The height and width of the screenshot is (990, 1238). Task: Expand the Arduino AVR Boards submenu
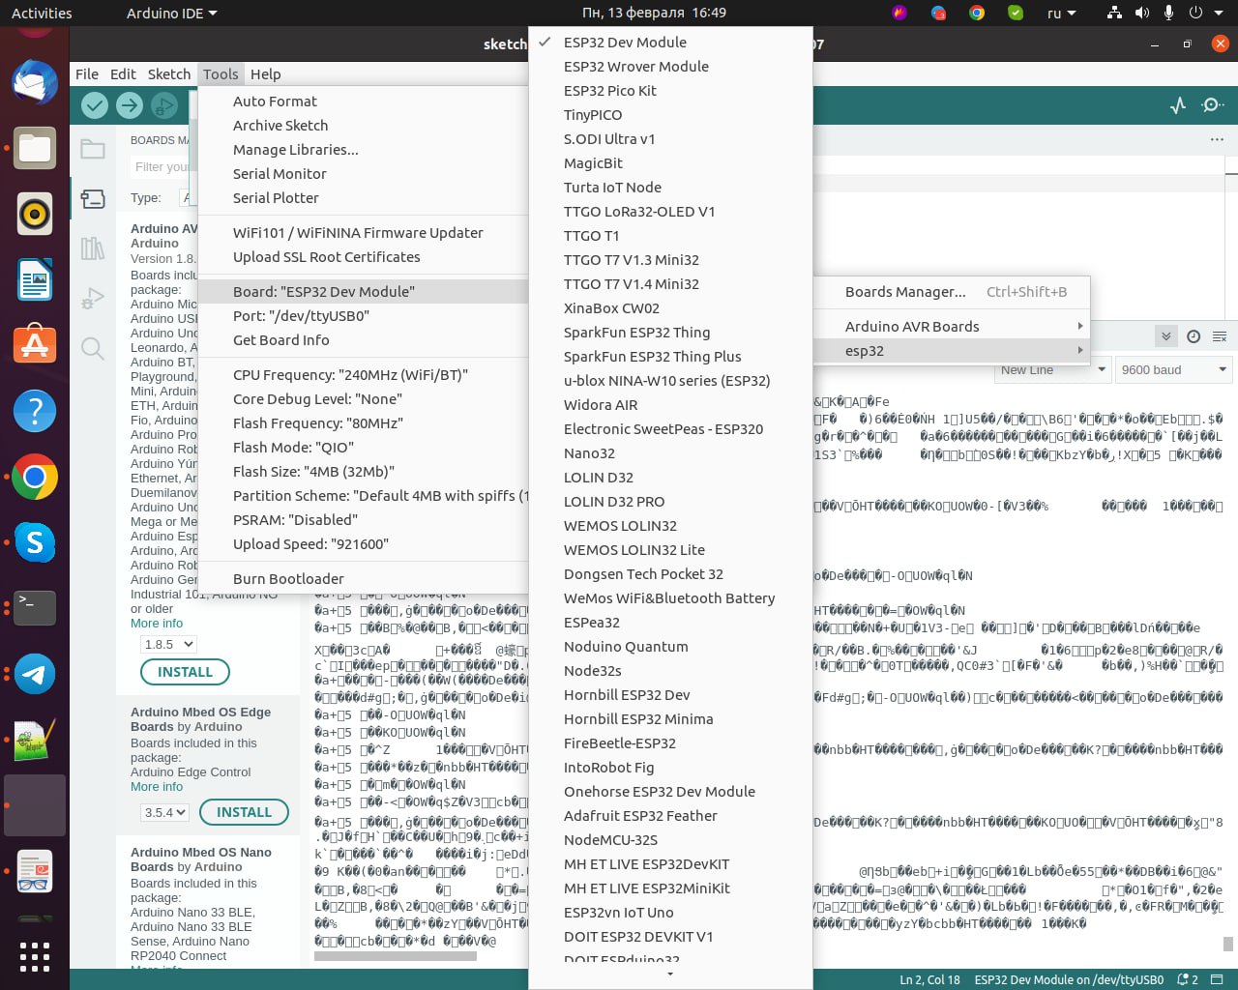(x=953, y=327)
